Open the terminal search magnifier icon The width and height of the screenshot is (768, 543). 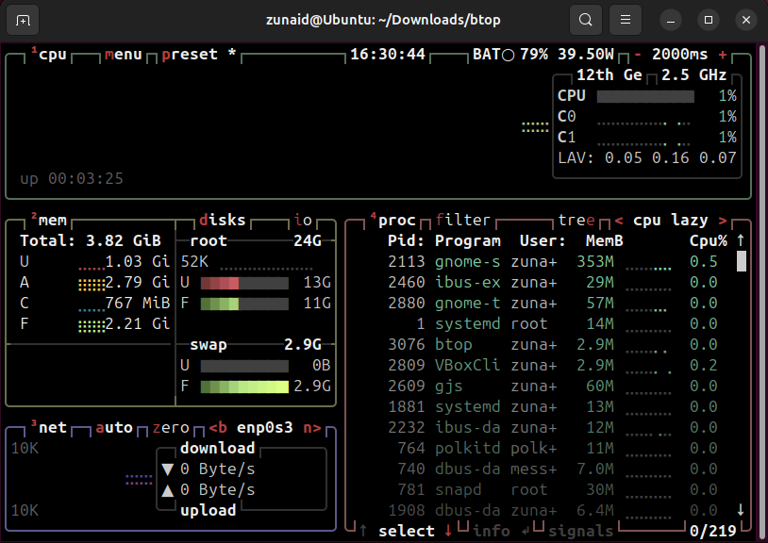coord(585,19)
